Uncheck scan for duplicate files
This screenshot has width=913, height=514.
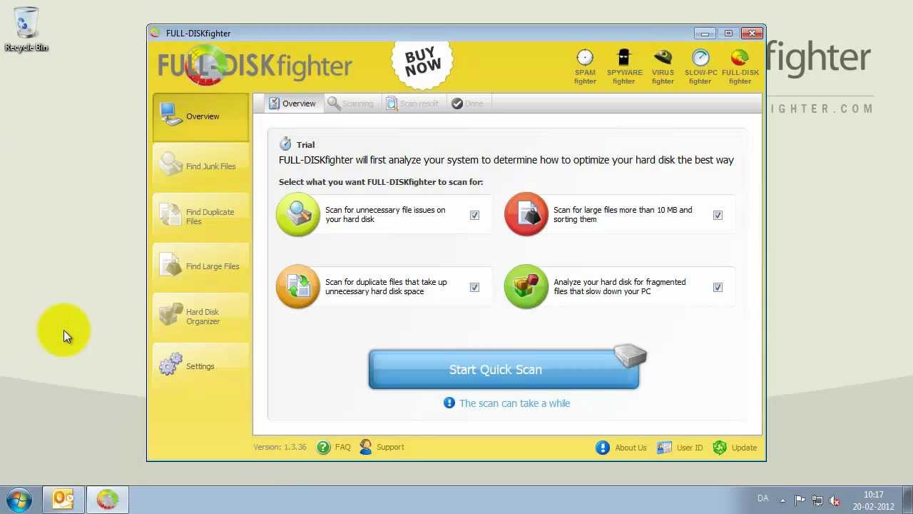474,287
